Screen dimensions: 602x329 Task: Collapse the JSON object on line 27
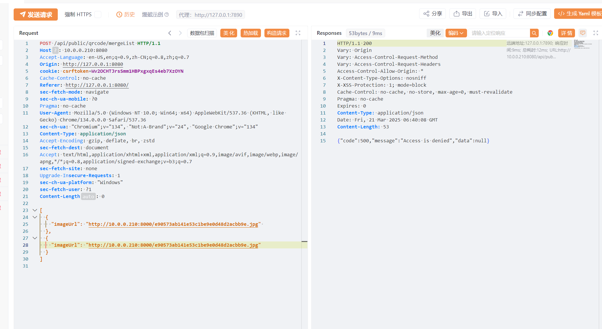point(35,238)
